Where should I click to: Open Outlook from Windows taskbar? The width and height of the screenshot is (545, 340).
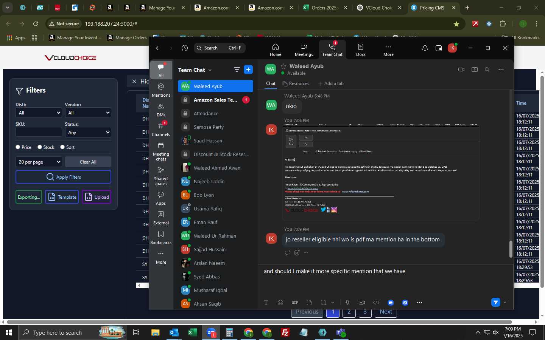point(174,332)
